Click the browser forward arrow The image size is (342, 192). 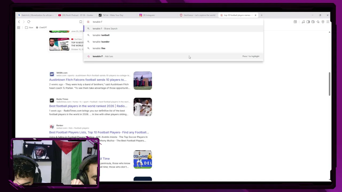[24, 22]
